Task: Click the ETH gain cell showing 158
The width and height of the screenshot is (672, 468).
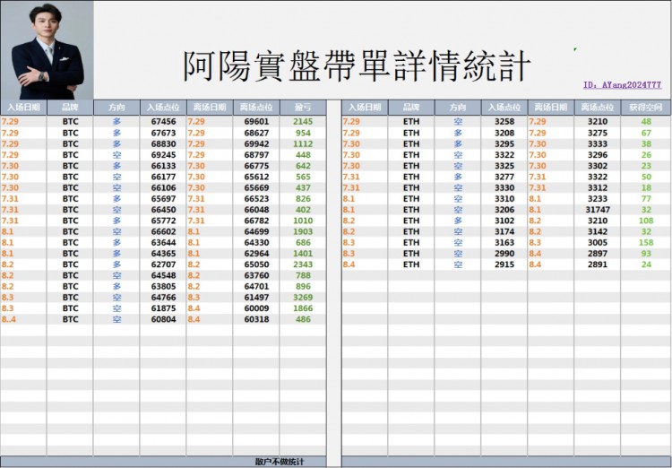Action: (646, 243)
